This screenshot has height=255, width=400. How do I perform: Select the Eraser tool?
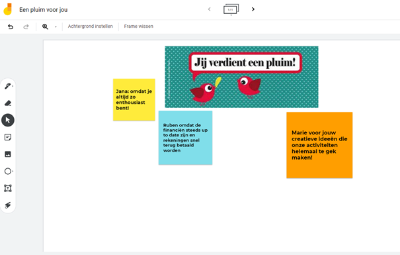(8, 103)
